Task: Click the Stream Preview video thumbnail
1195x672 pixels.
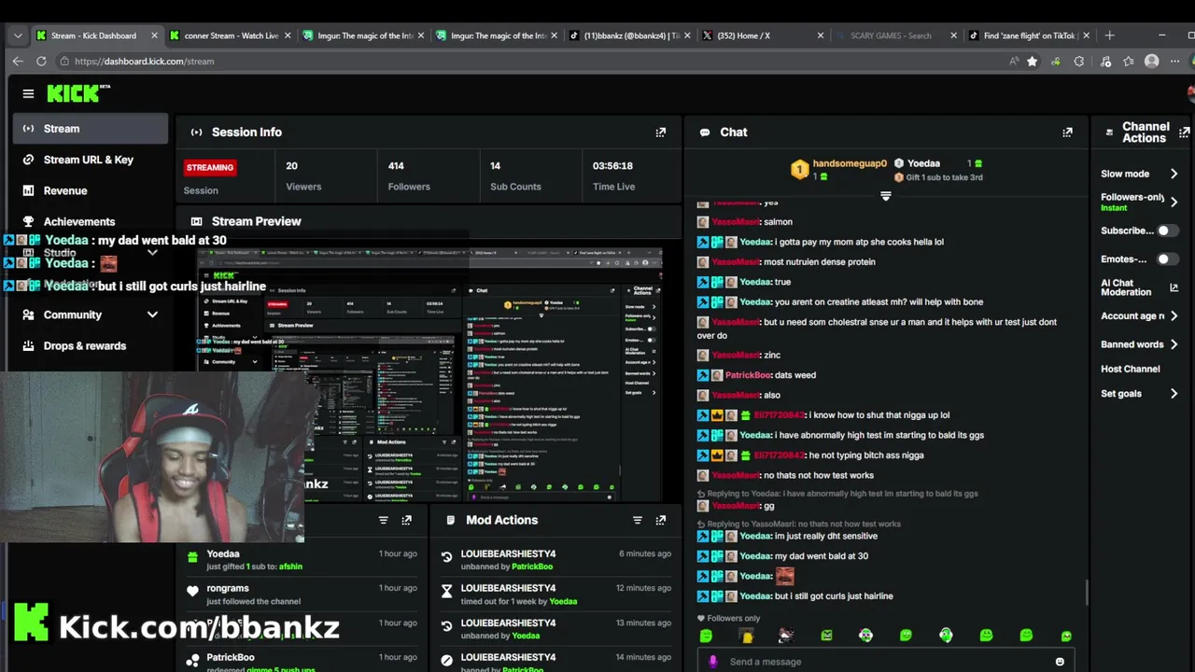Action: pyautogui.click(x=429, y=373)
